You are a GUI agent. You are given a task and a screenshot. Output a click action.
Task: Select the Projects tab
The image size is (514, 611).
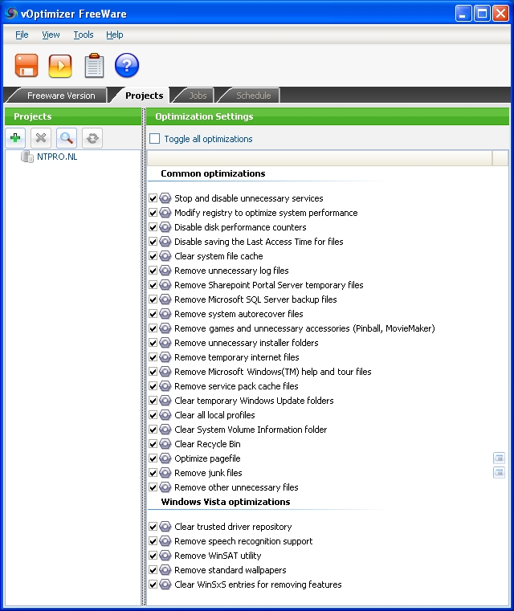click(x=145, y=96)
